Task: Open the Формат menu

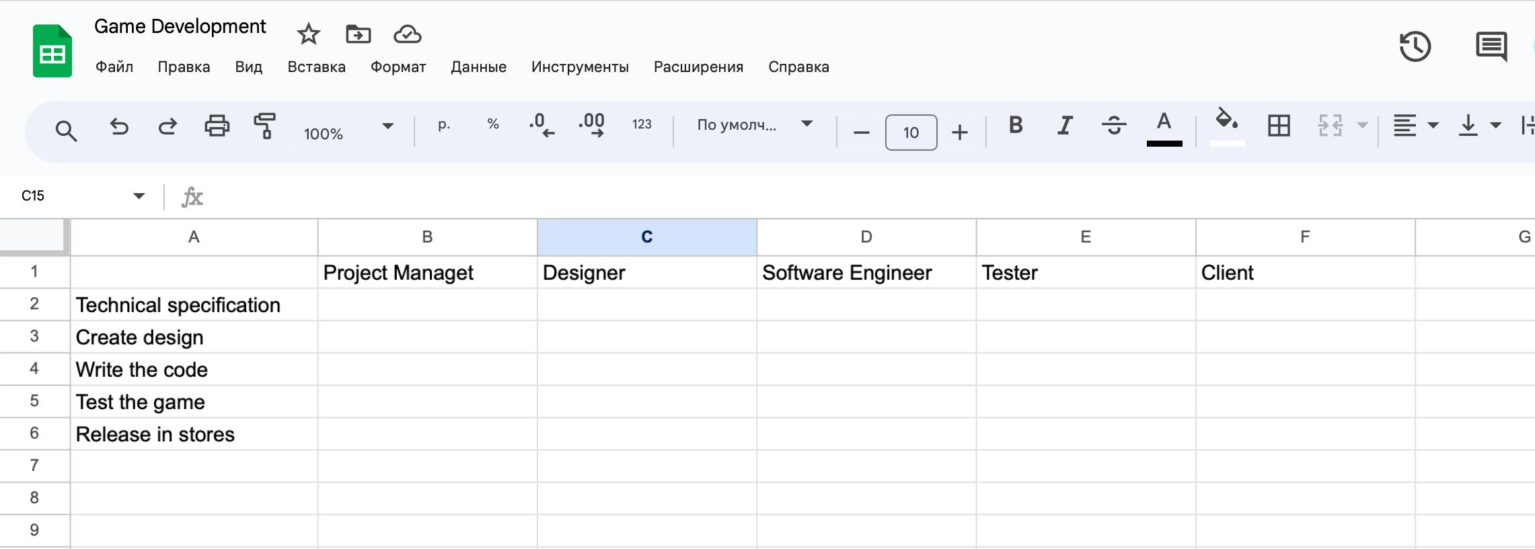Action: pos(398,67)
